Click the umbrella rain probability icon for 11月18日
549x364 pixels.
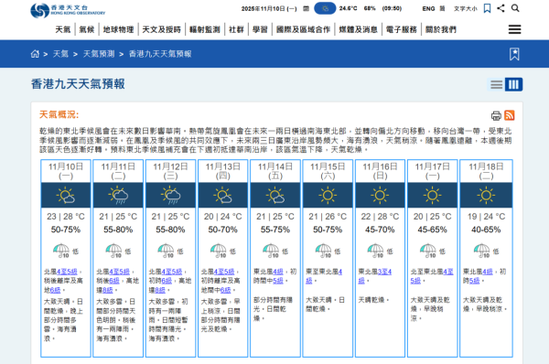click(x=482, y=251)
